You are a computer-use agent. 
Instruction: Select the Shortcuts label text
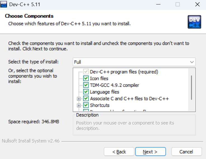pos(100,105)
